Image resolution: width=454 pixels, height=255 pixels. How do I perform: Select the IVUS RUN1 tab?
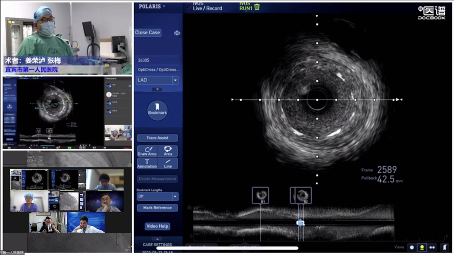246,7
